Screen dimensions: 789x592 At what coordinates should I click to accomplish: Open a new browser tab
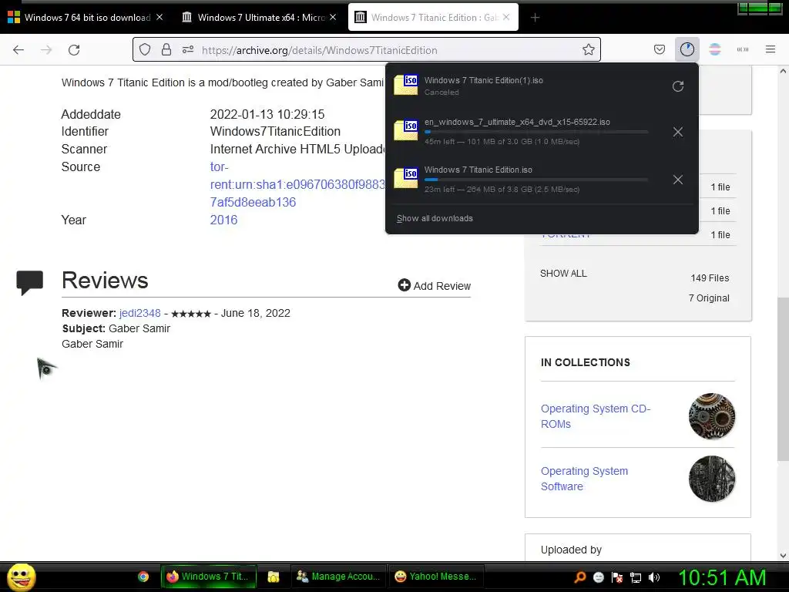[535, 18]
